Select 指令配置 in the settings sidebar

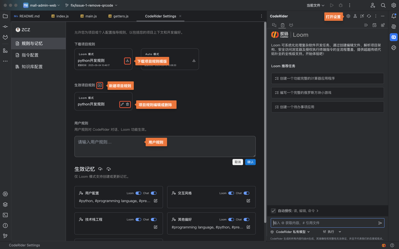tap(30, 55)
